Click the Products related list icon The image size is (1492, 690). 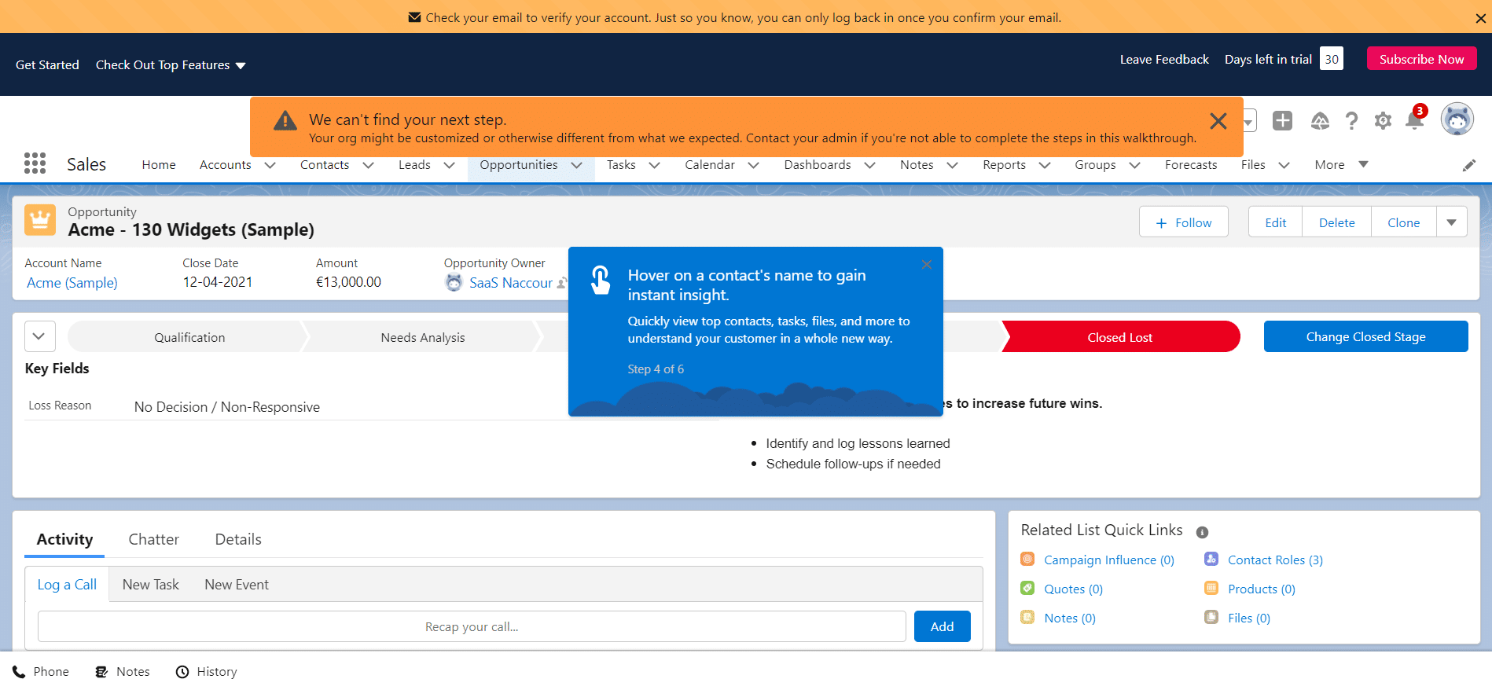[1211, 588]
